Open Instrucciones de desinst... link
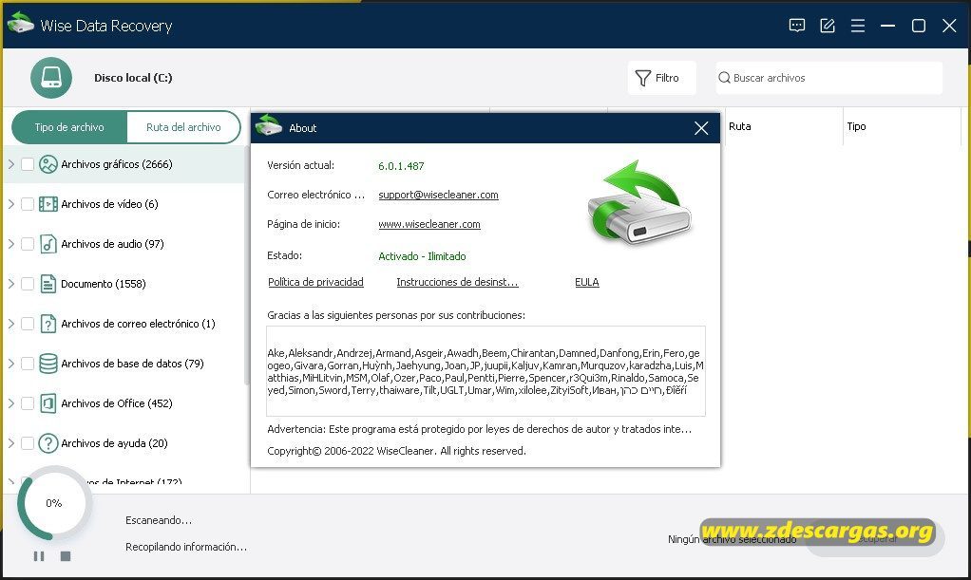 coord(457,282)
